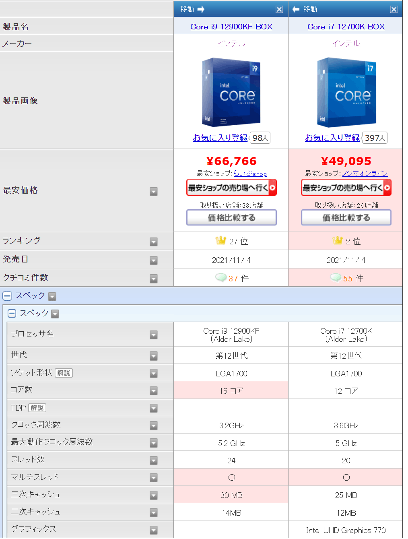Image resolution: width=408 pixels, height=539 pixels.
Task: Open dropdown arrow on 発売日 row
Action: tap(153, 260)
